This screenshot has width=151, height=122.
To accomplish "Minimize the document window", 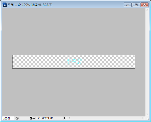I will point(128,5).
